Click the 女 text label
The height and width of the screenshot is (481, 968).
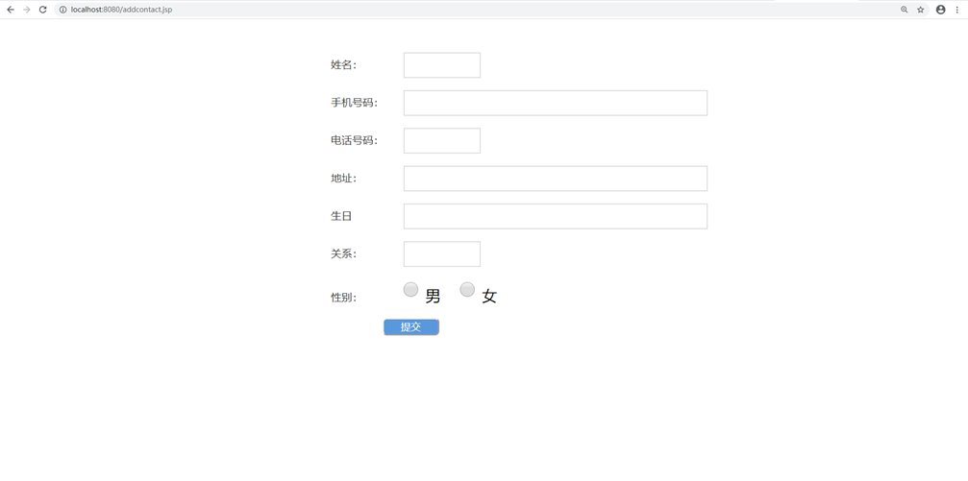[x=489, y=297]
